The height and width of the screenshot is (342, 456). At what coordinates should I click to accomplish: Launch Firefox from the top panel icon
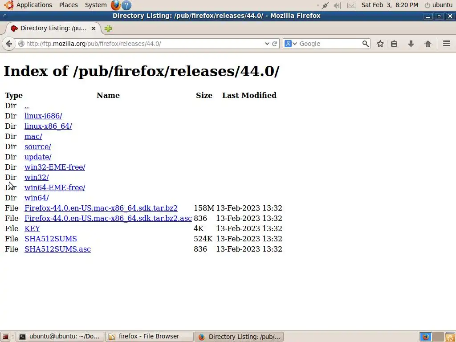tap(115, 5)
